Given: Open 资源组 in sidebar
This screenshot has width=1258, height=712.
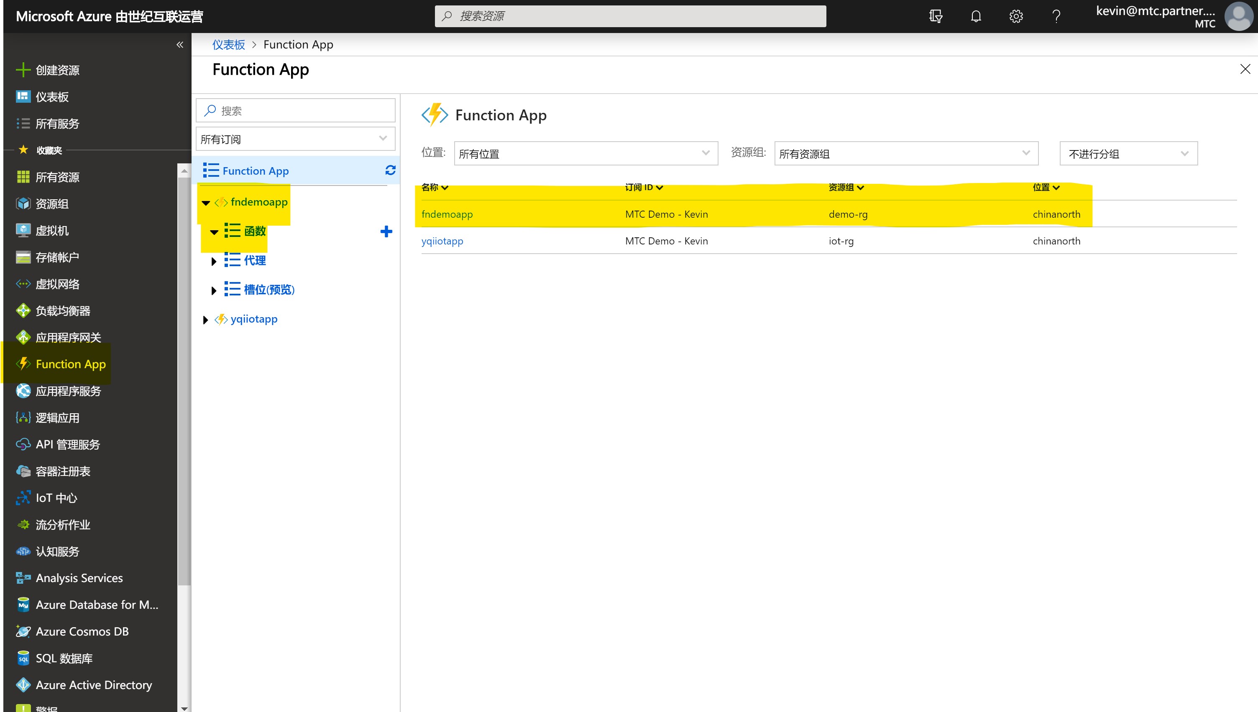Looking at the screenshot, I should pos(52,203).
